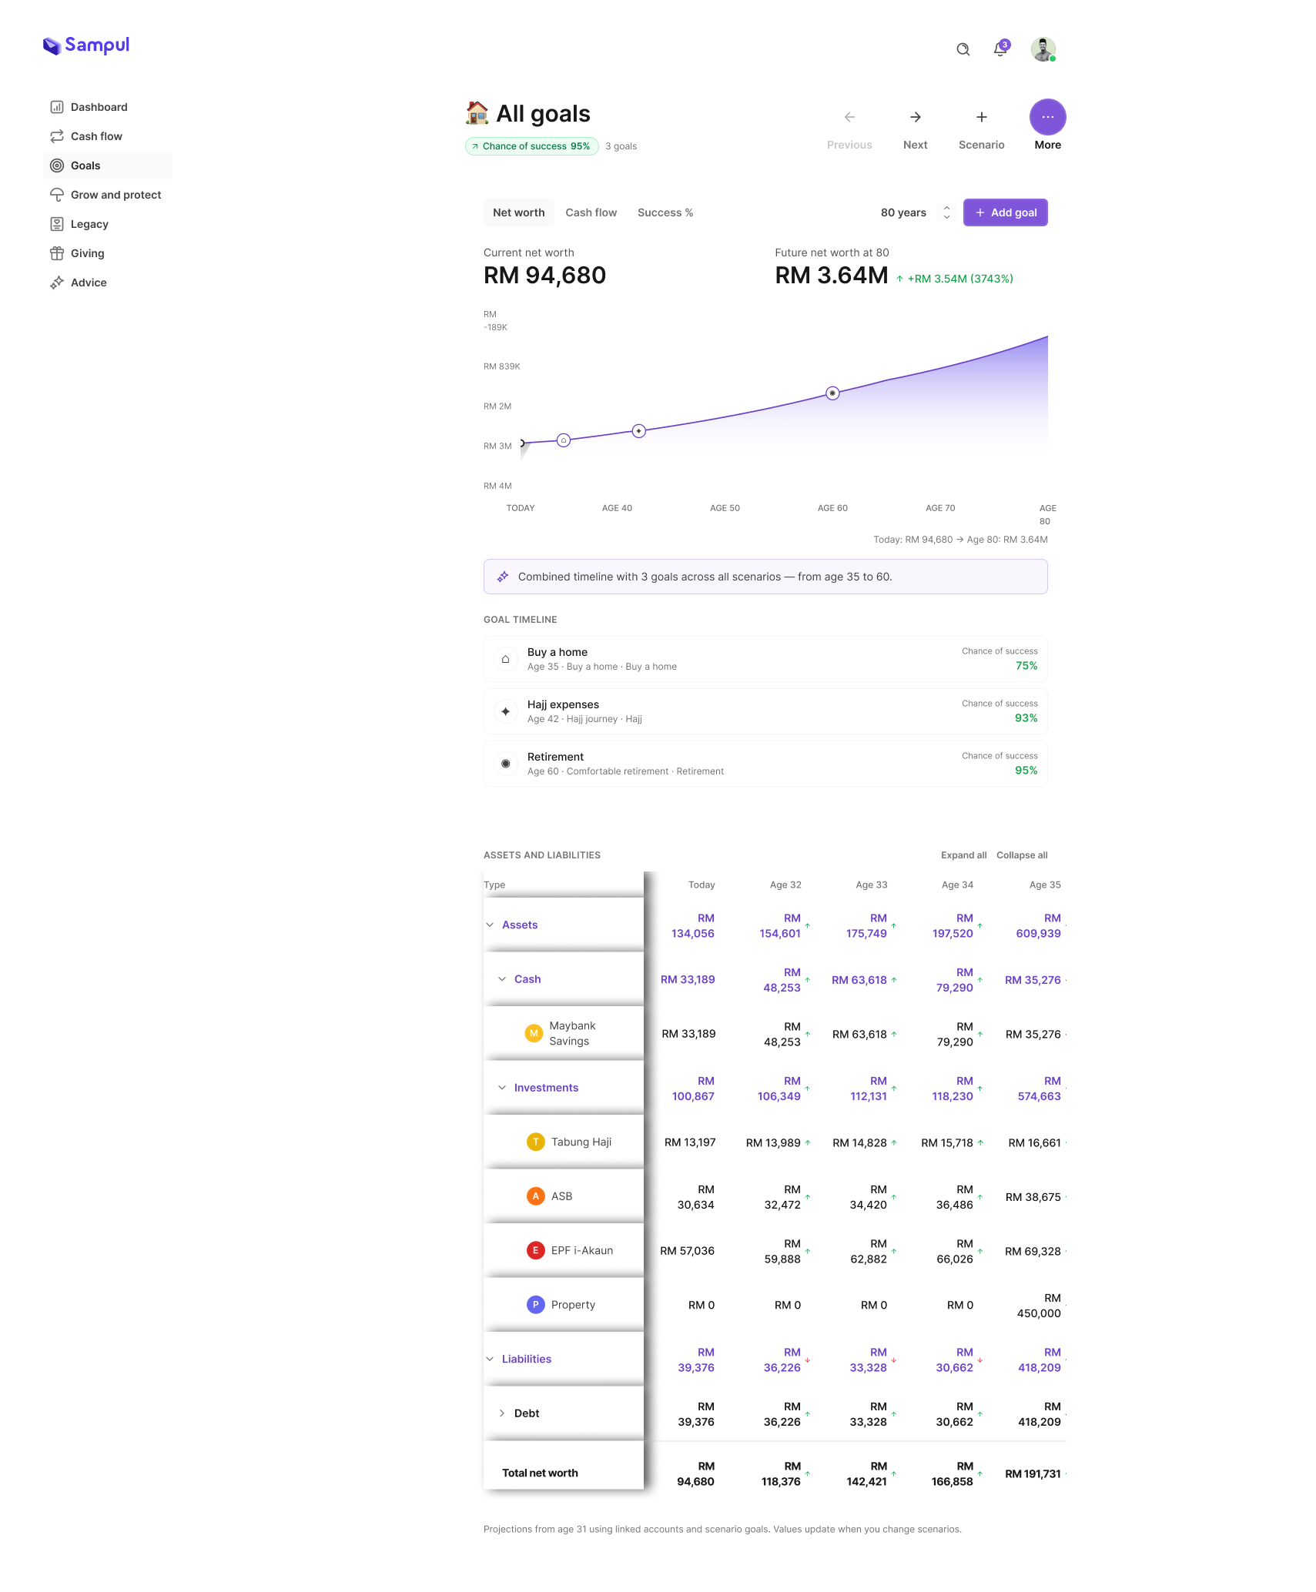Open the Buy a home goal row

pos(765,659)
